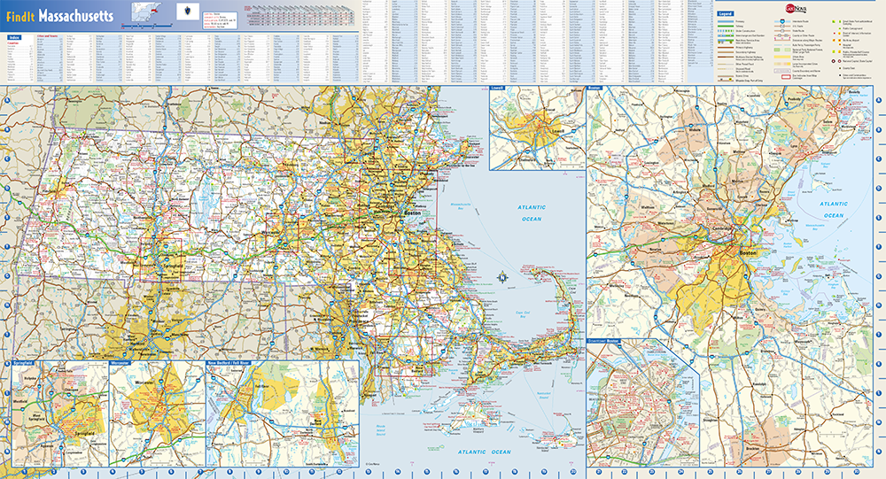Select the yellow Urban Area legend swatch
886x479 pixels.
tap(782, 57)
